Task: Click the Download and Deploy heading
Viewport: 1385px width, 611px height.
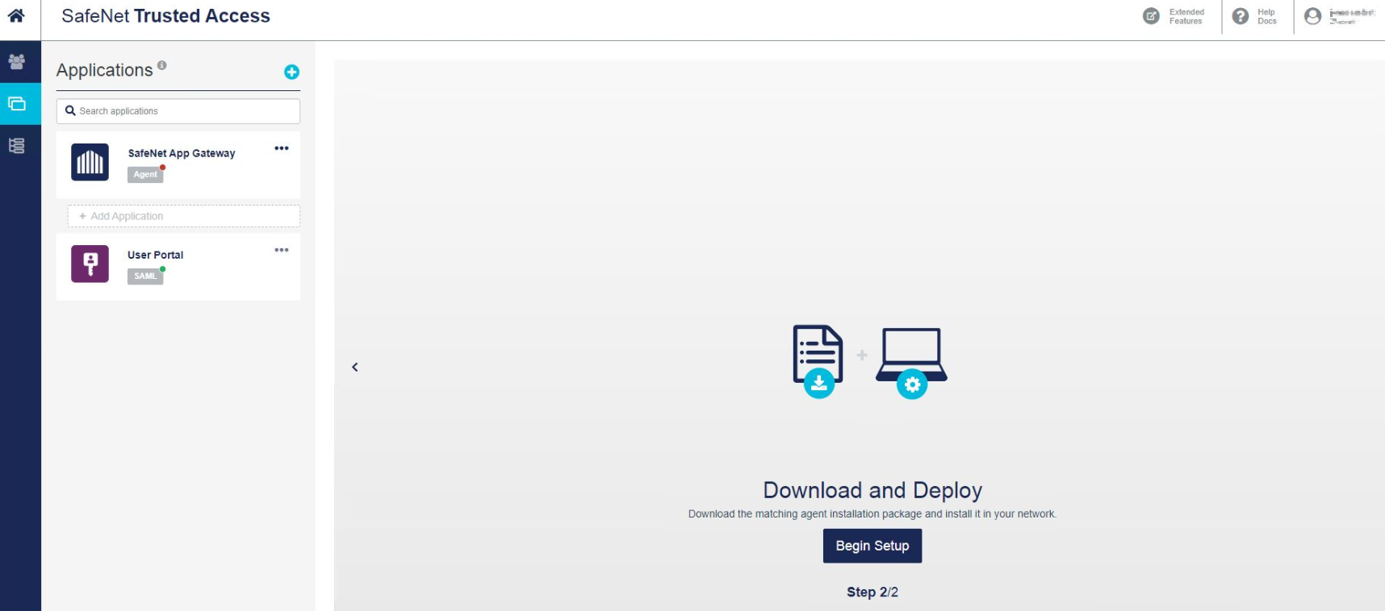Action: (x=872, y=490)
